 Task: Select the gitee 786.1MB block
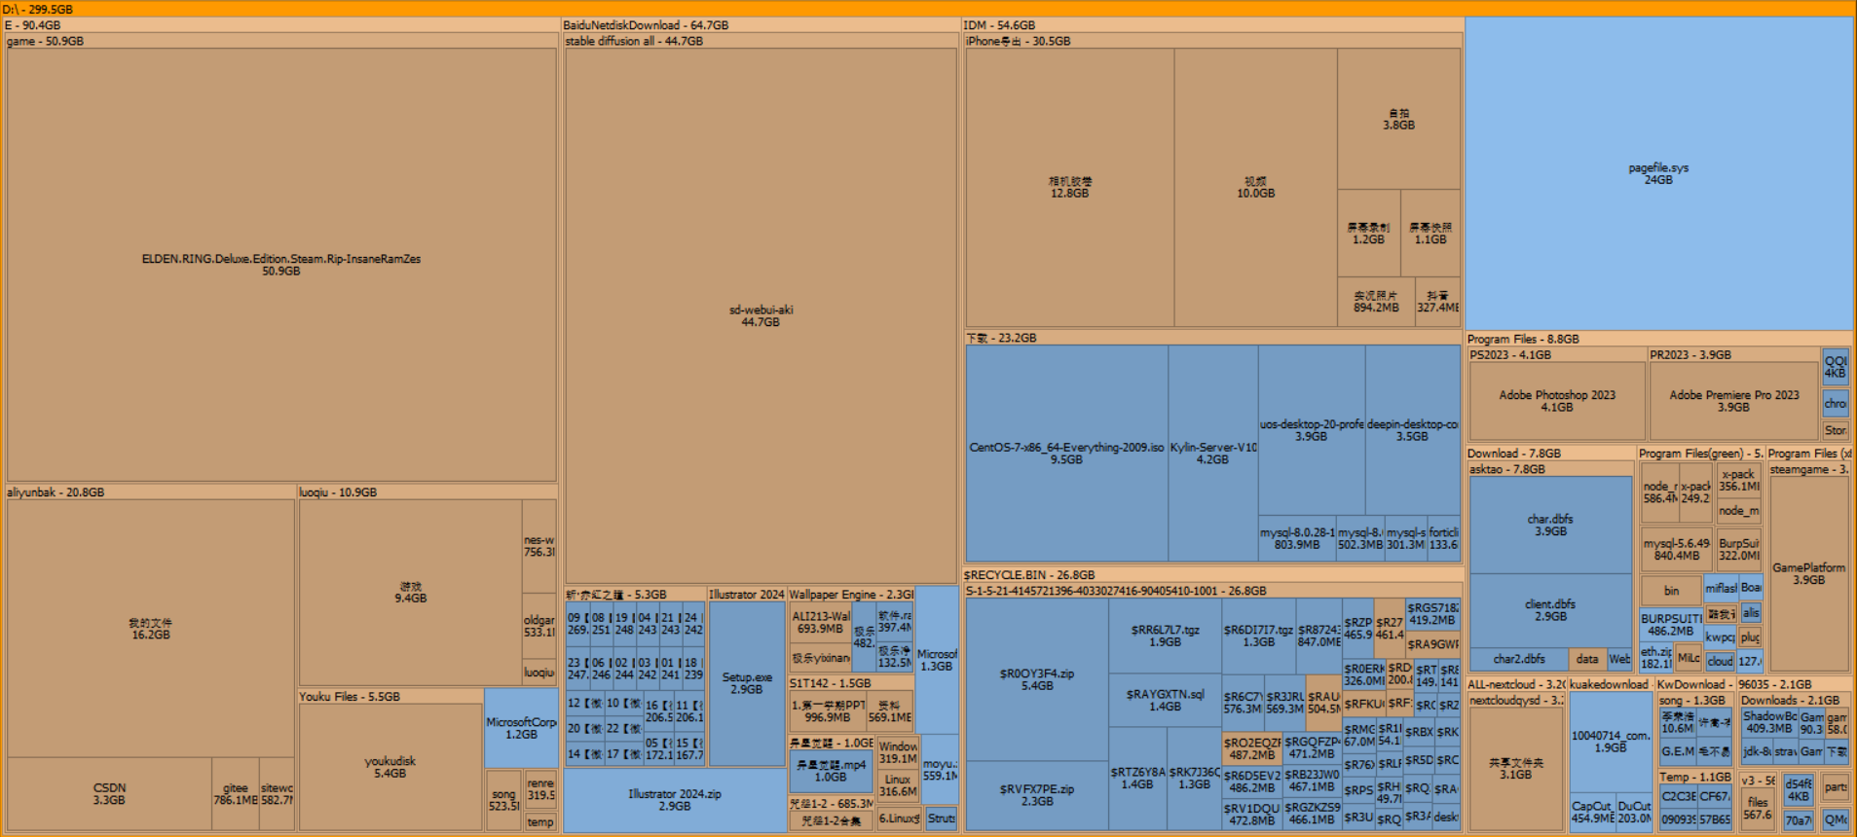click(236, 794)
